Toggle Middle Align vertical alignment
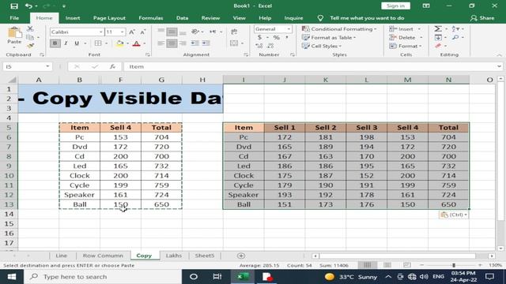The width and height of the screenshot is (506, 284). [172, 32]
